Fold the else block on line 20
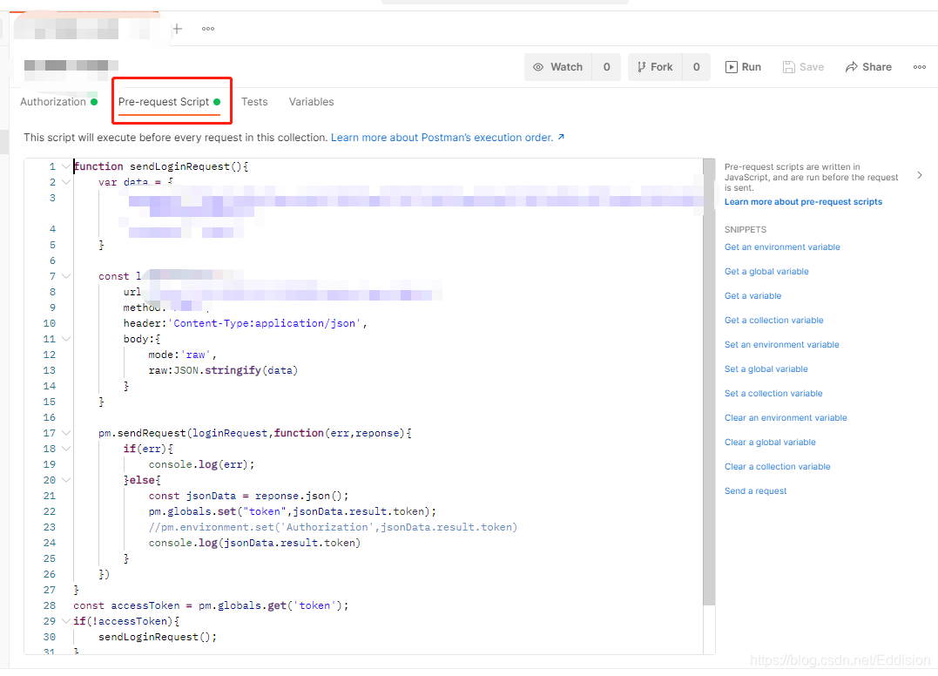 click(66, 480)
